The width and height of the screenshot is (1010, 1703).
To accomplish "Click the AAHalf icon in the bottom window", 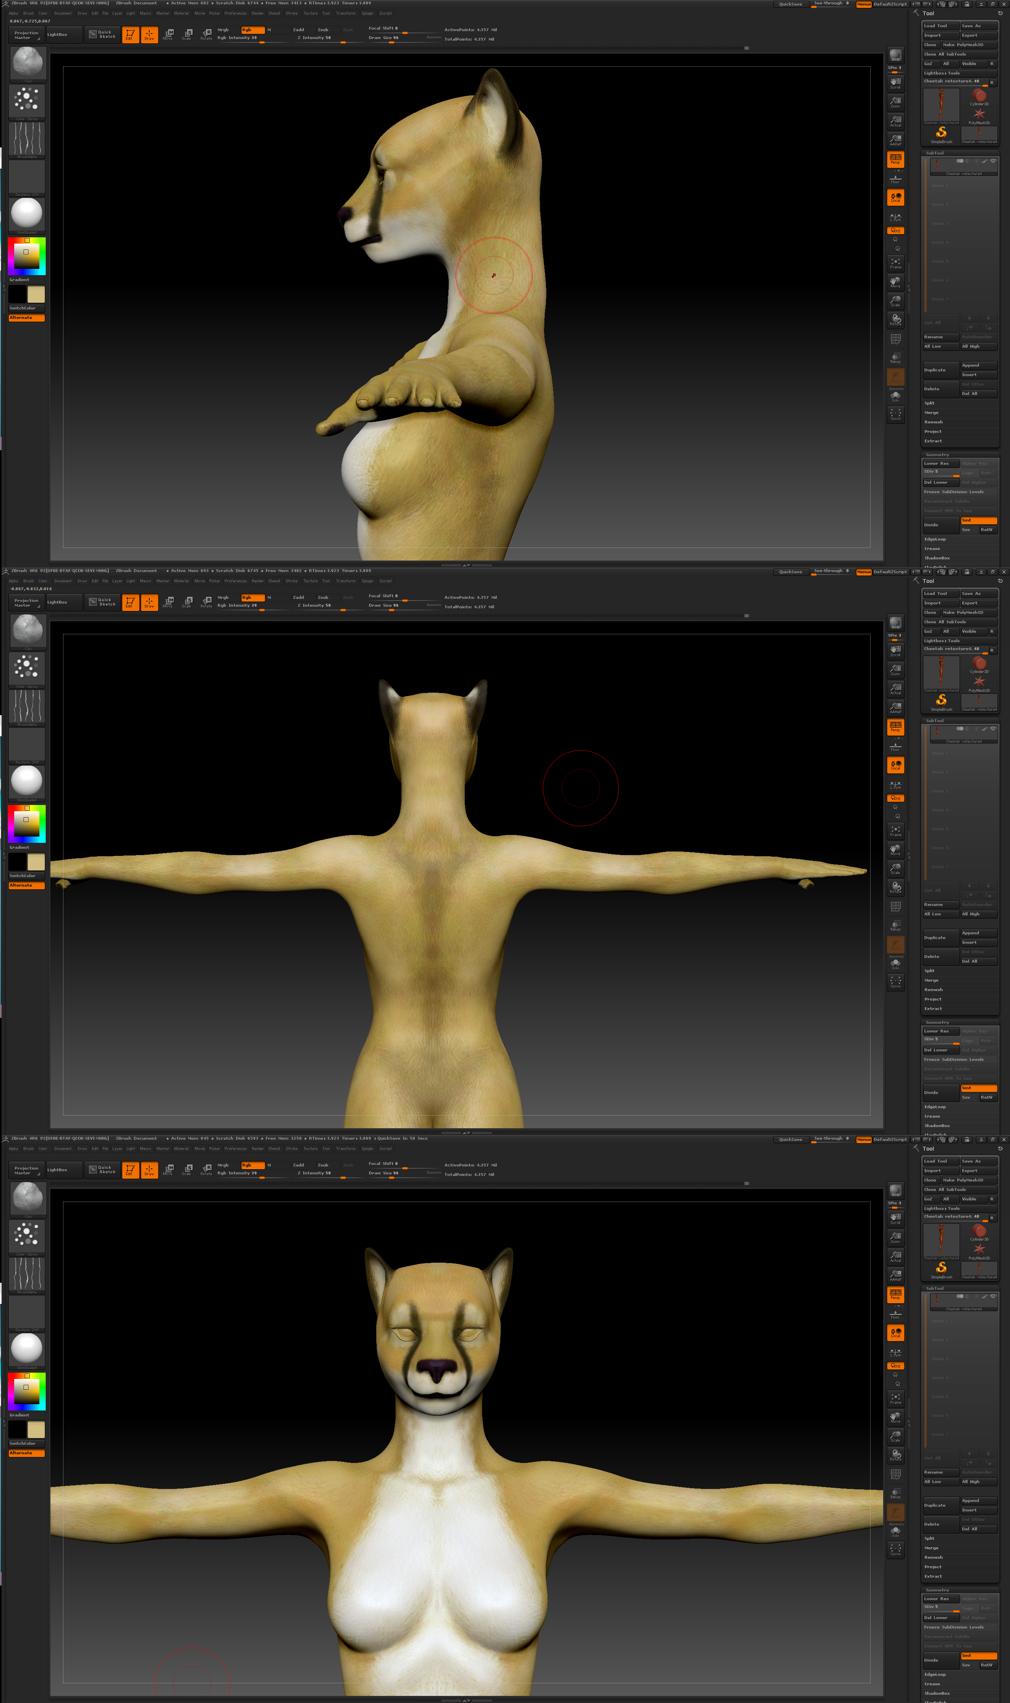I will [x=895, y=1275].
